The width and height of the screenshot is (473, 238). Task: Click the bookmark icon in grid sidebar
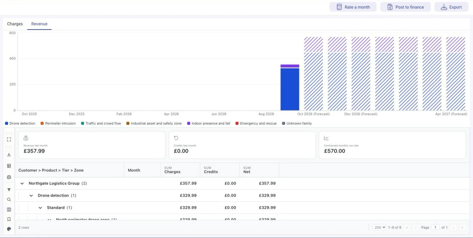tap(9, 219)
